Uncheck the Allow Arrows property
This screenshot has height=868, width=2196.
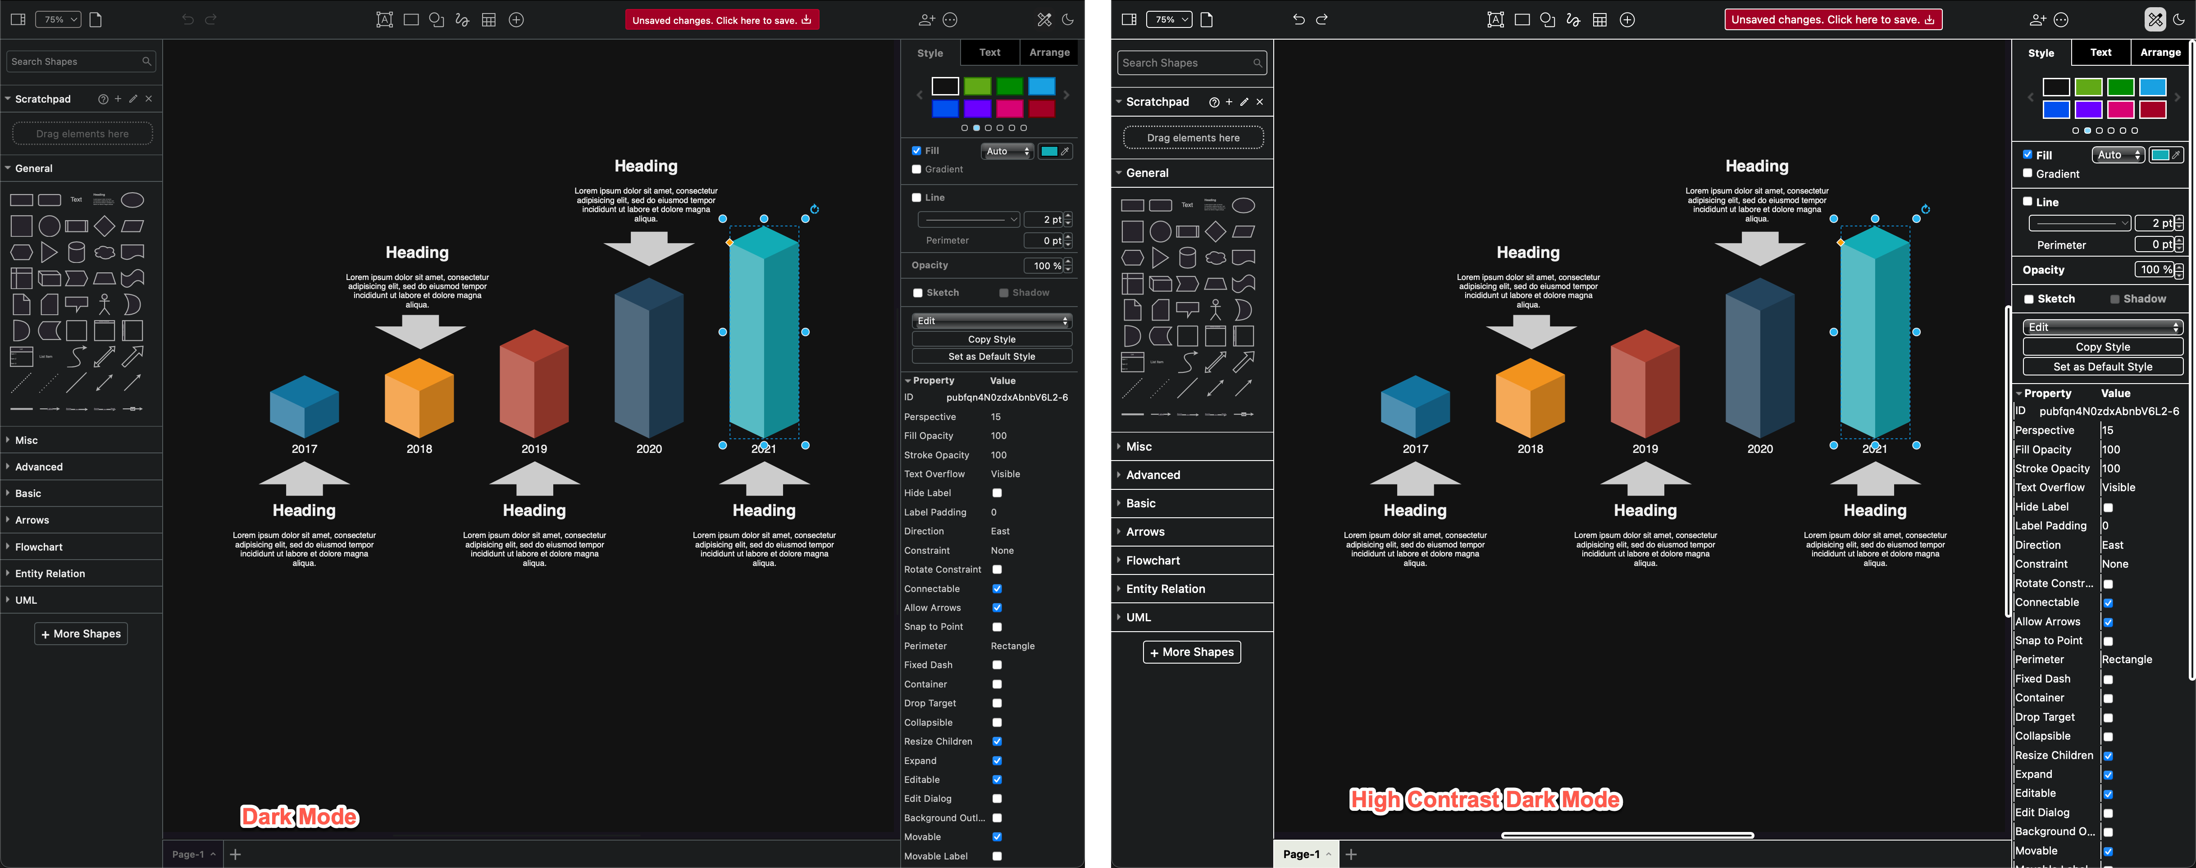point(997,607)
